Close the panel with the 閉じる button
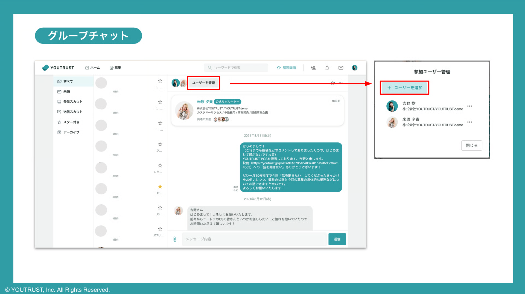 point(471,145)
